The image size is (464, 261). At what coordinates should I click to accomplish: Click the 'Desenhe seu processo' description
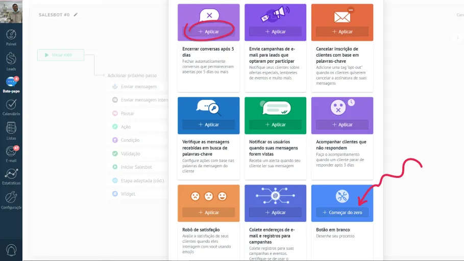click(x=335, y=236)
